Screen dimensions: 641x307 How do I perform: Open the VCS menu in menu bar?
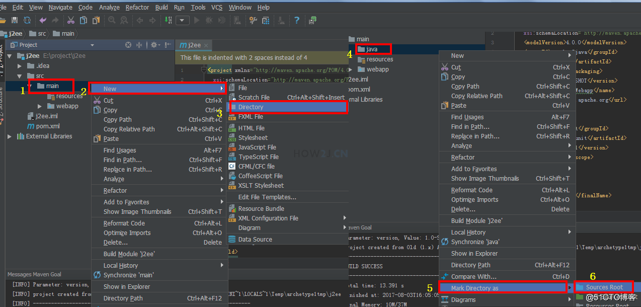tap(217, 7)
